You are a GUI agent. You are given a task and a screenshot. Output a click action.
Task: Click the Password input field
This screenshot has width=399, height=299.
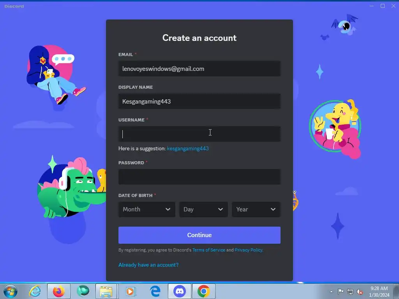[199, 177]
